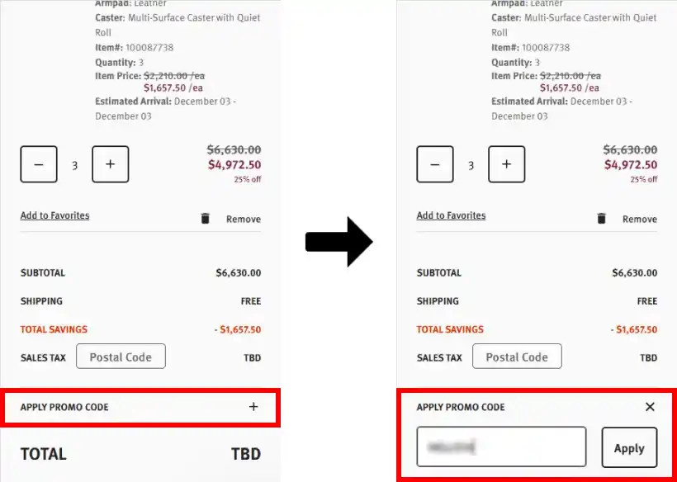Click the Apply promo button
Image resolution: width=677 pixels, height=482 pixels.
[629, 448]
